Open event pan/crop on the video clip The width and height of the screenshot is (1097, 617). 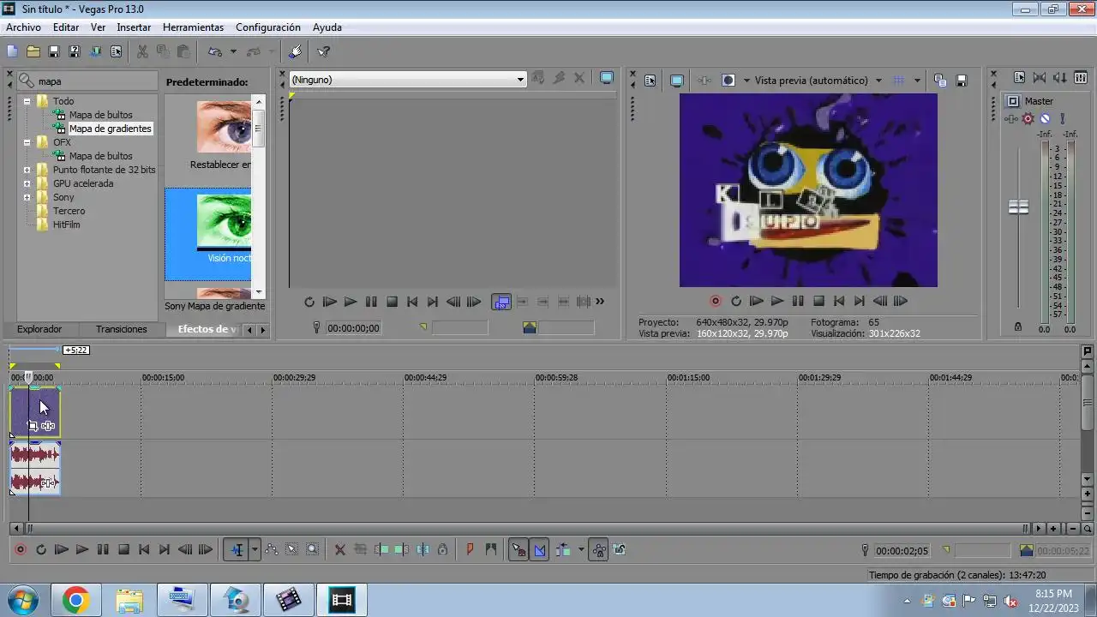[33, 426]
